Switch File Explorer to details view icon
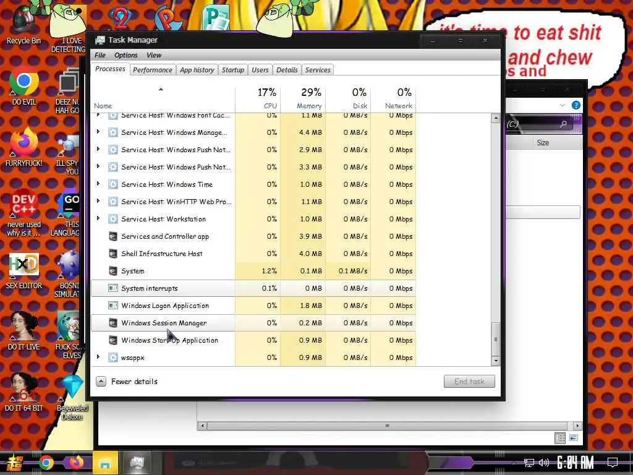 [x=560, y=438]
